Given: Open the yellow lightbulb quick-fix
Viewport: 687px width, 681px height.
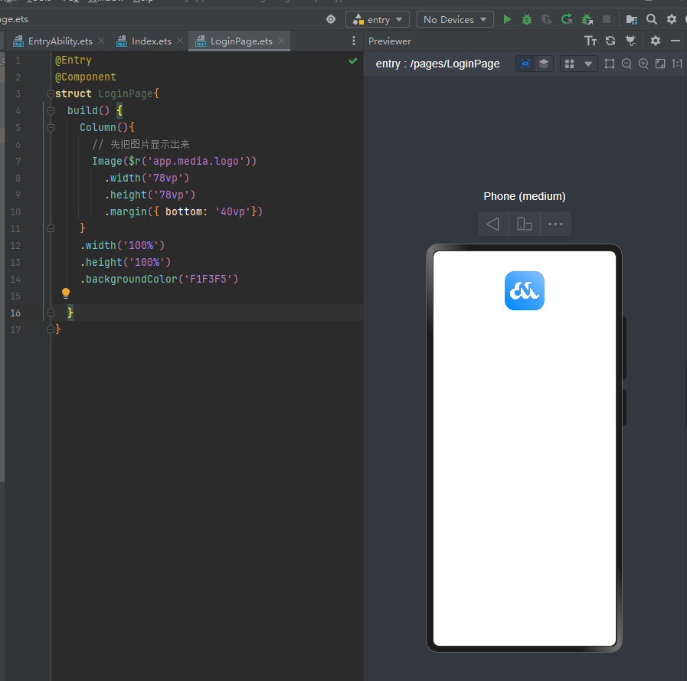Looking at the screenshot, I should [66, 293].
